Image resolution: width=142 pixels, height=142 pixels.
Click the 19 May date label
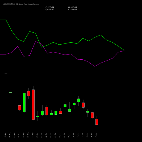click(x=5, y=135)
